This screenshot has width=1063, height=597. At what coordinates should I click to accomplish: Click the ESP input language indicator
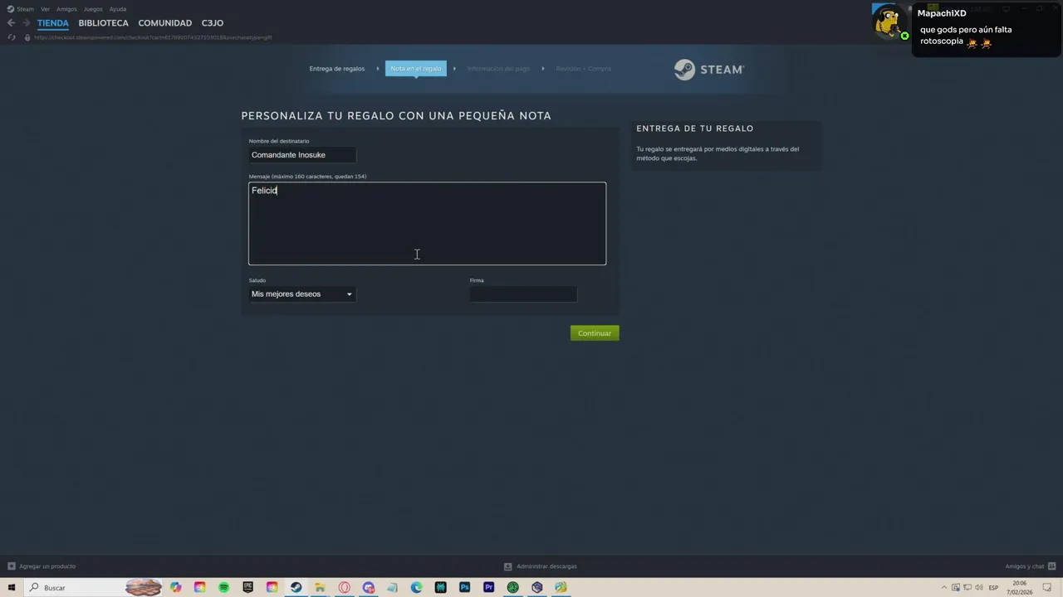click(993, 588)
